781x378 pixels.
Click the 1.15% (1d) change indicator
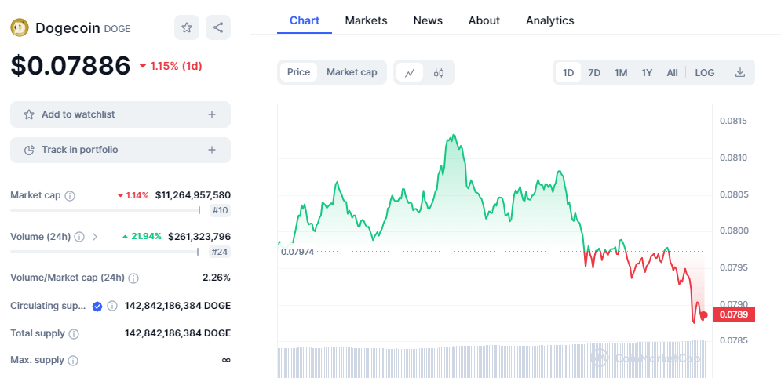[x=170, y=66]
